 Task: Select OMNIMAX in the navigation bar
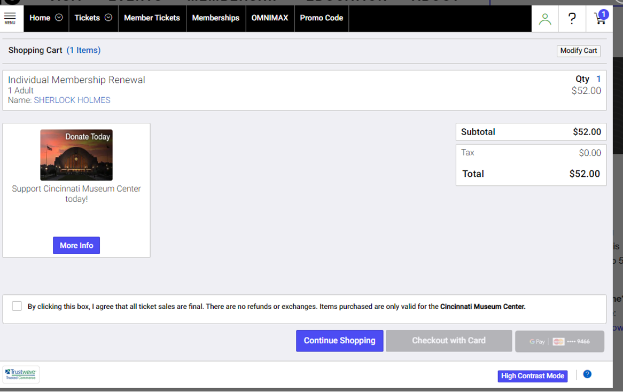click(269, 18)
